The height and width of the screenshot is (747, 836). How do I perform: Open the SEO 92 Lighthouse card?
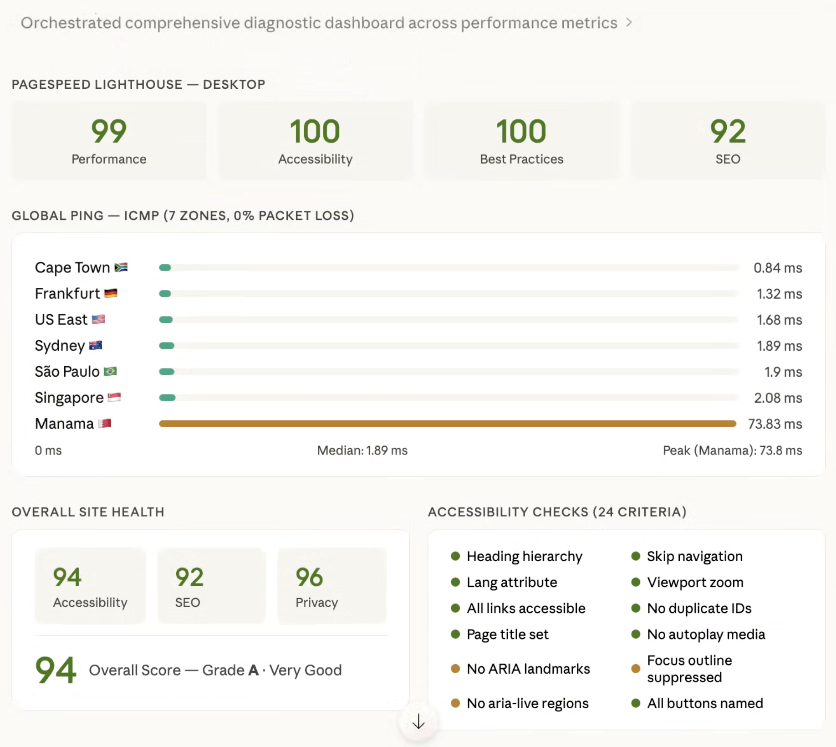(x=728, y=140)
